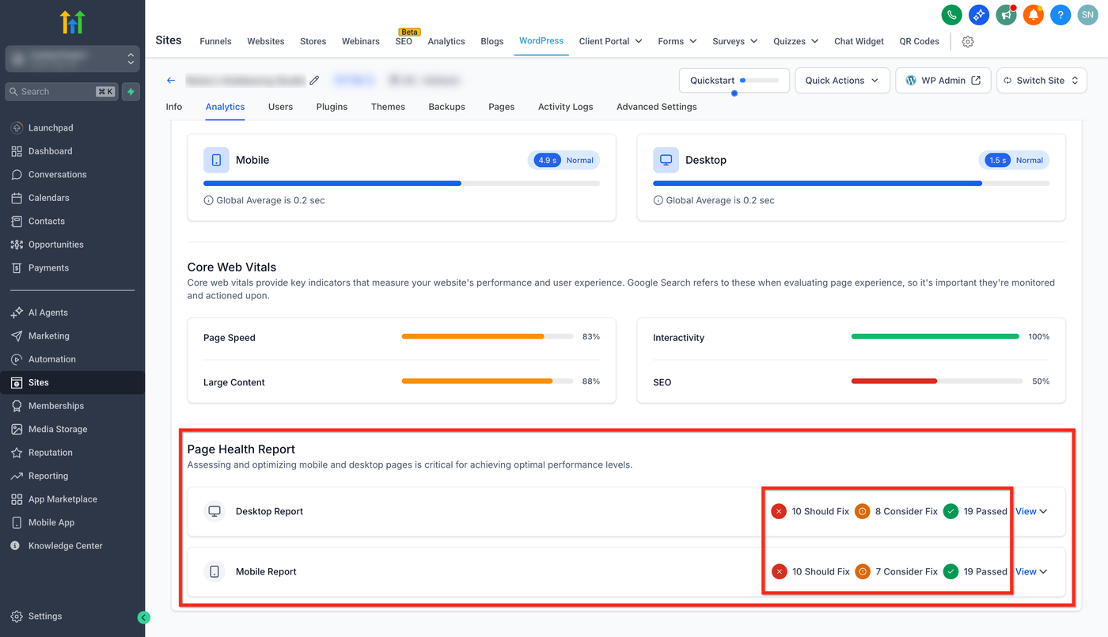
Task: Open the notifications bell icon
Action: [x=1033, y=14]
